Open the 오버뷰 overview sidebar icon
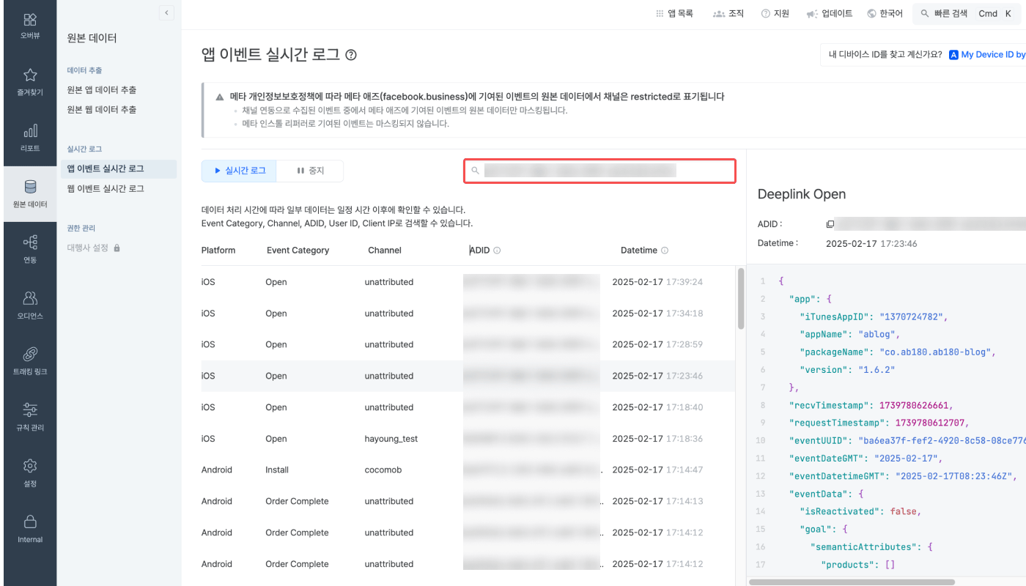 [x=30, y=19]
